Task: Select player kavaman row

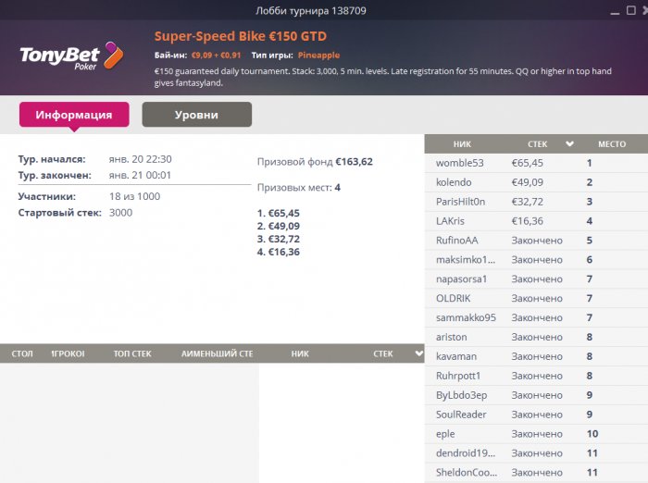Action: (x=536, y=356)
